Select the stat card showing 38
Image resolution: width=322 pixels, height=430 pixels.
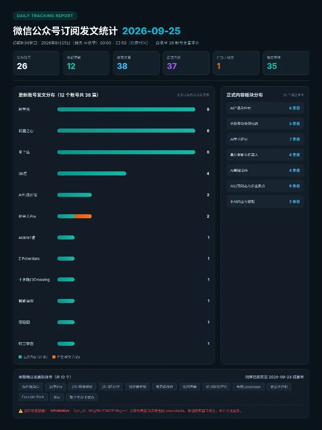point(136,63)
